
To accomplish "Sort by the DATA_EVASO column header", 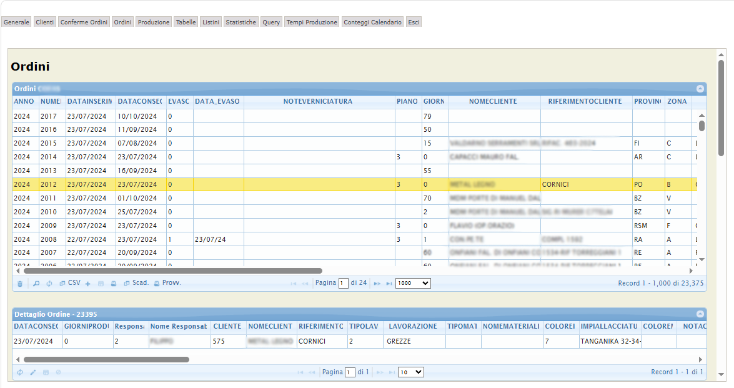I will (x=217, y=102).
